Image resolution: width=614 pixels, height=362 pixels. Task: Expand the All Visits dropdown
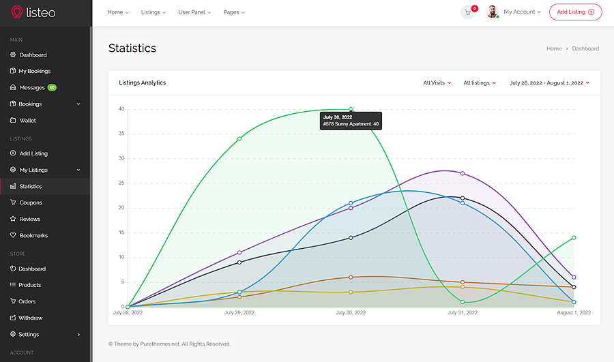(x=437, y=83)
